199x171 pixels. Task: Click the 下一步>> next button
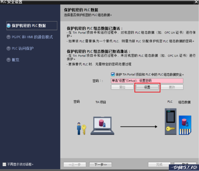pyautogui.click(x=98, y=164)
